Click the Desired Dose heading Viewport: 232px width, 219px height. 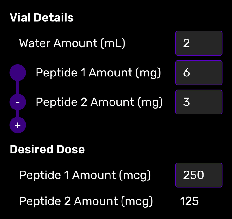pyautogui.click(x=47, y=150)
